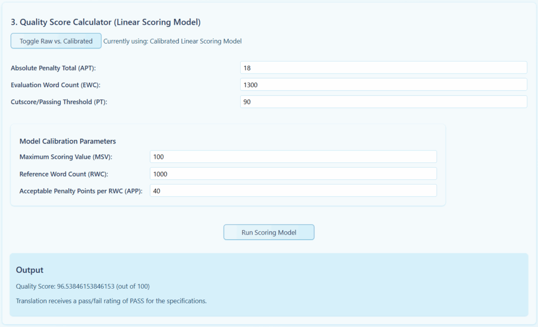The height and width of the screenshot is (327, 538).
Task: Click the Output section heading
Action: (x=29, y=270)
